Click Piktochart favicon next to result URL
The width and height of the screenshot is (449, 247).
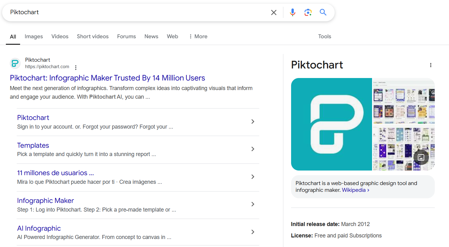pyautogui.click(x=15, y=63)
